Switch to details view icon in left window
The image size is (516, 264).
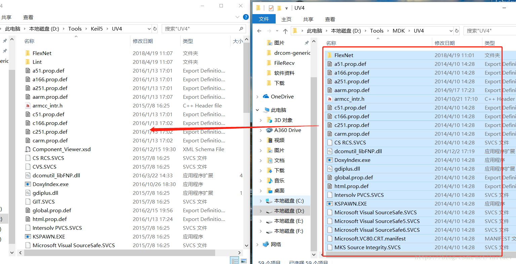pyautogui.click(x=235, y=261)
